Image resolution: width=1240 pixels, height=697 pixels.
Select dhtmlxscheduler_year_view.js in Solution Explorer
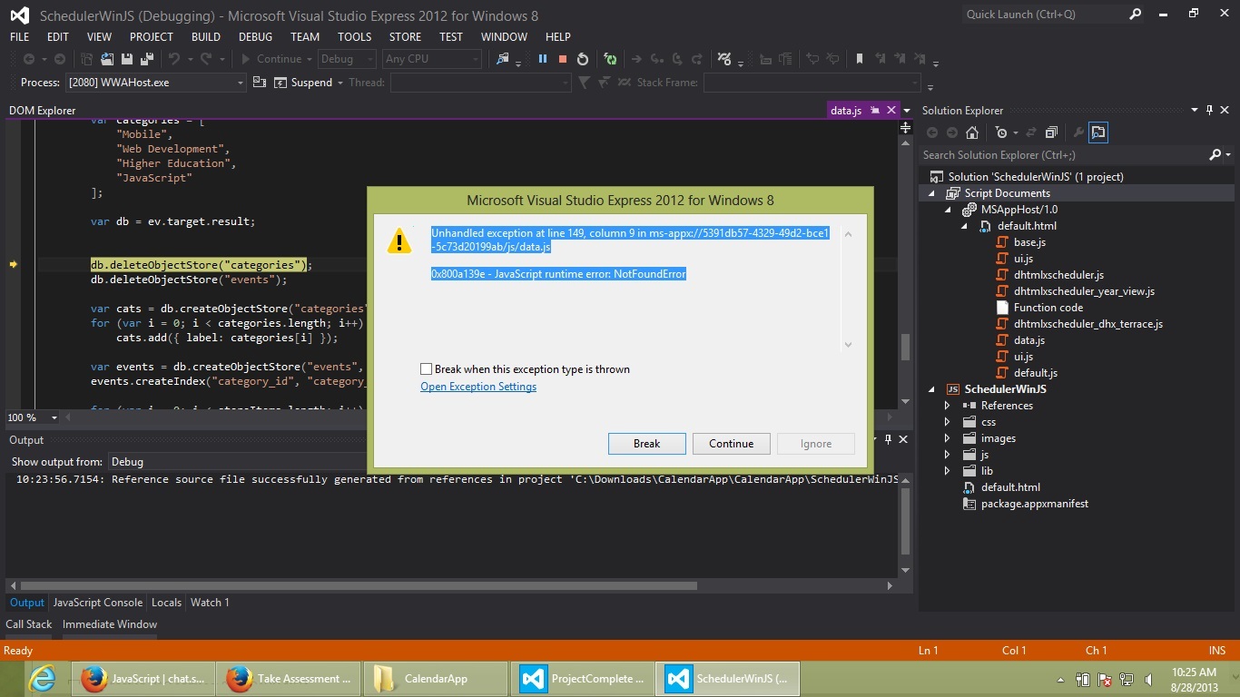1084,291
